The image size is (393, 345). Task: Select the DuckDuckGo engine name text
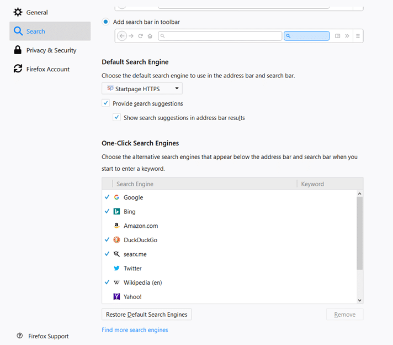(140, 240)
